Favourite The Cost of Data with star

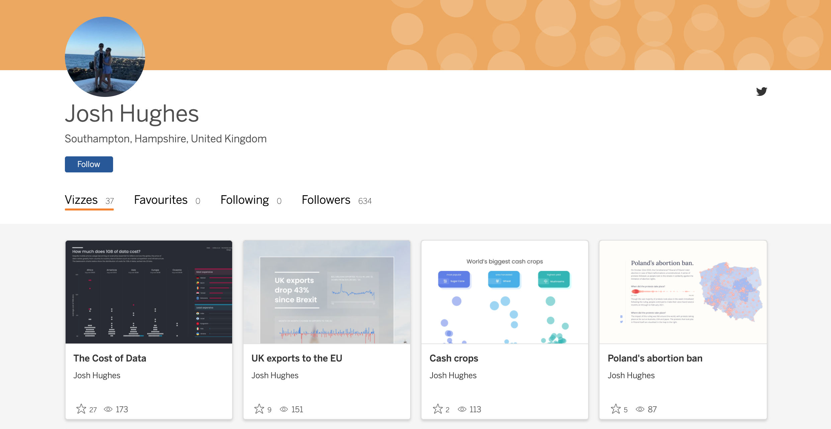pyautogui.click(x=81, y=409)
